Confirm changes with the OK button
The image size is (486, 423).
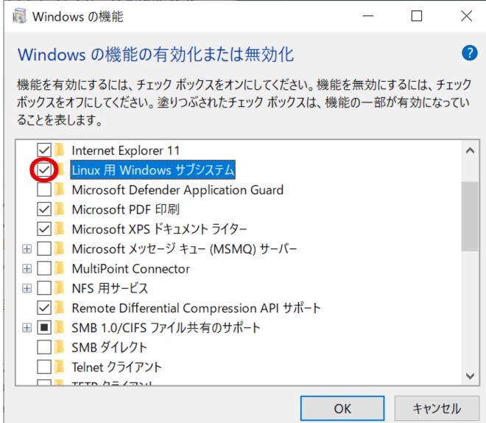coord(342,408)
